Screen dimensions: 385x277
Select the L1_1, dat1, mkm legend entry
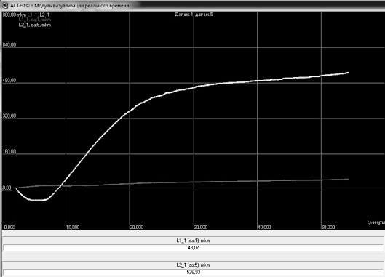click(x=35, y=20)
